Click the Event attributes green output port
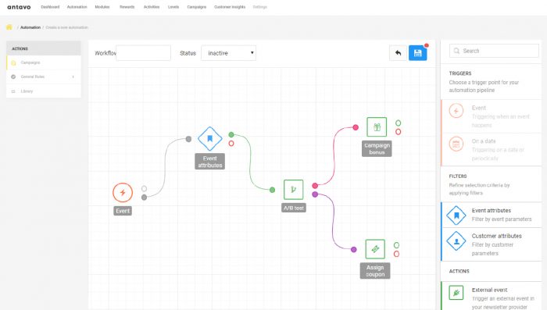 click(x=231, y=134)
